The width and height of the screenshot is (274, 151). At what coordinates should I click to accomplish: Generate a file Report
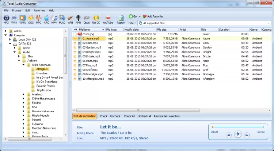click(x=121, y=19)
